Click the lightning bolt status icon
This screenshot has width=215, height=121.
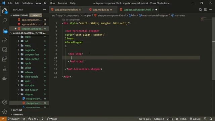43,119
